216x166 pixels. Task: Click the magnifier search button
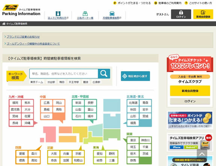(104, 73)
